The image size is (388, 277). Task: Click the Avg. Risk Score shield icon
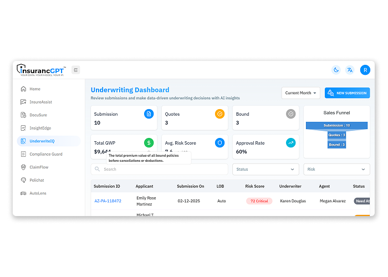[219, 143]
